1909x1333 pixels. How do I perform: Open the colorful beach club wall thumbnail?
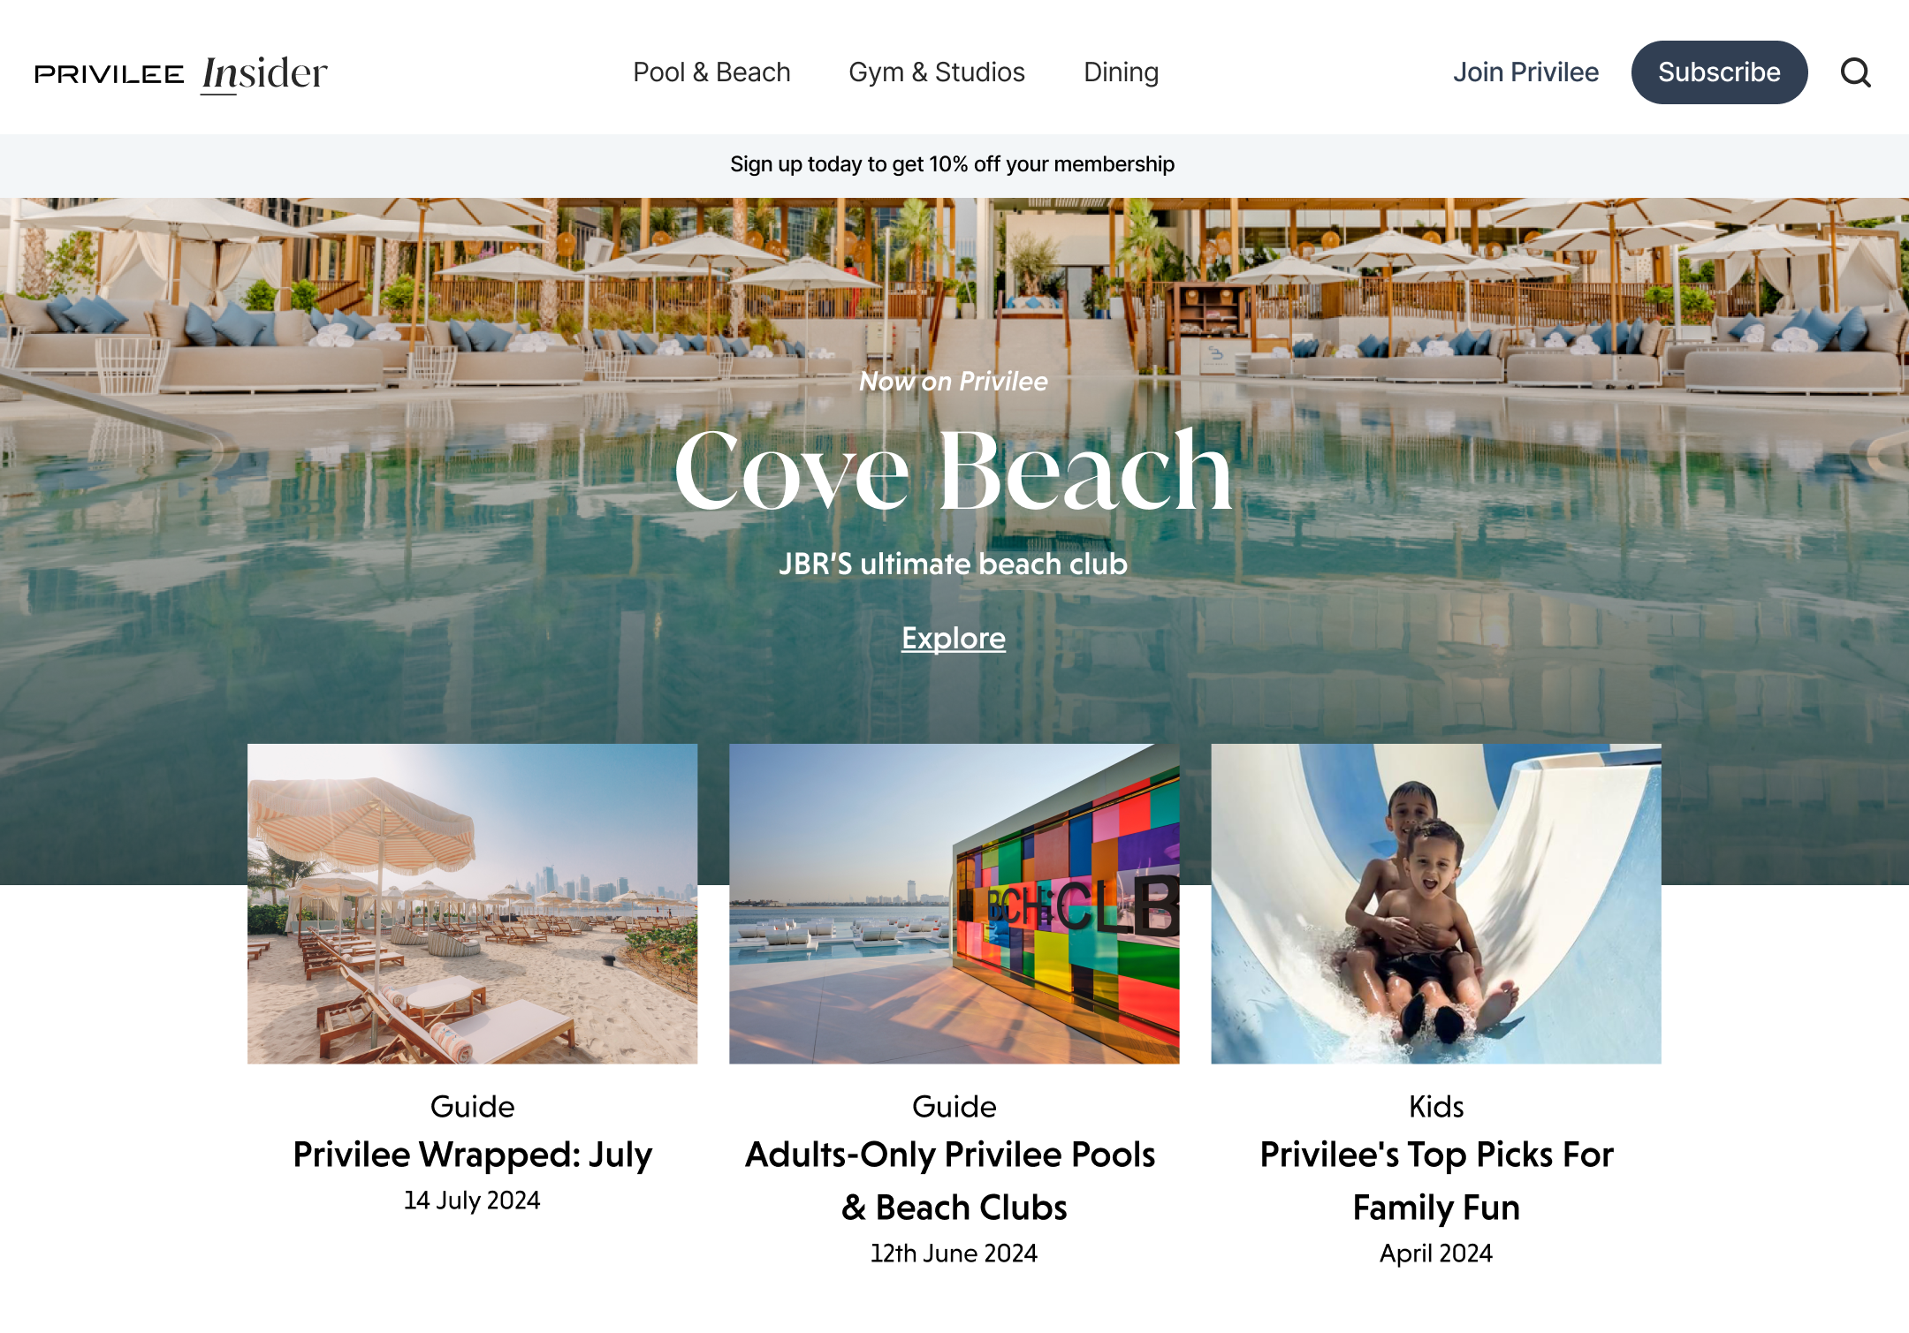(954, 904)
